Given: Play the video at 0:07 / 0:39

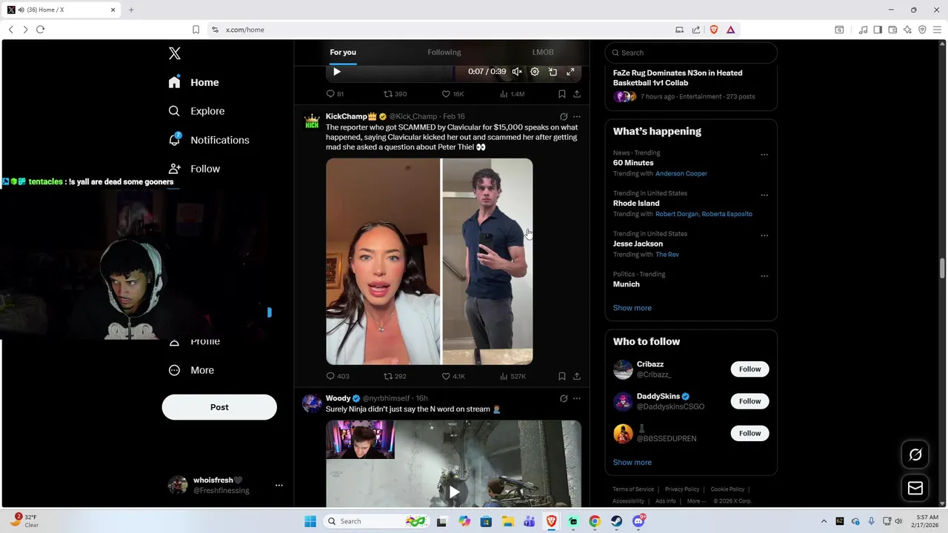Looking at the screenshot, I should (x=337, y=72).
